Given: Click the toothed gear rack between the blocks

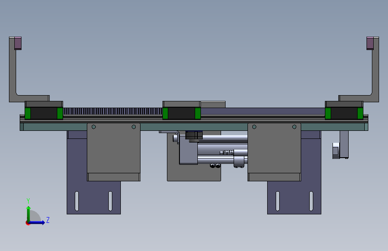Looking at the screenshot, I should pyautogui.click(x=113, y=111).
